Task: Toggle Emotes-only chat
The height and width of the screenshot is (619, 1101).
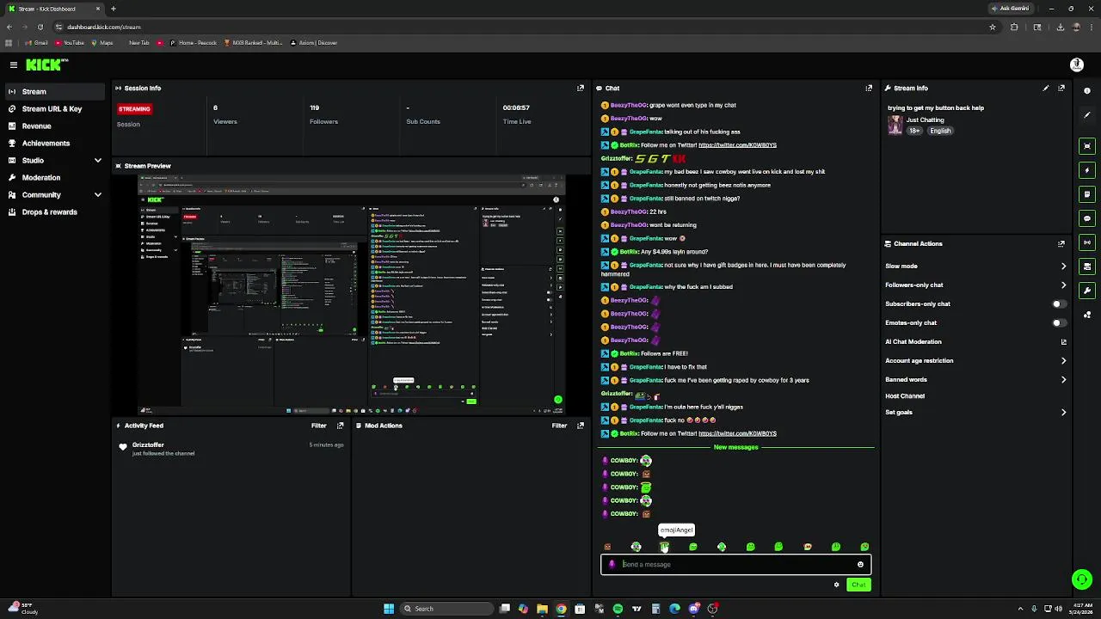Action: pyautogui.click(x=1059, y=322)
